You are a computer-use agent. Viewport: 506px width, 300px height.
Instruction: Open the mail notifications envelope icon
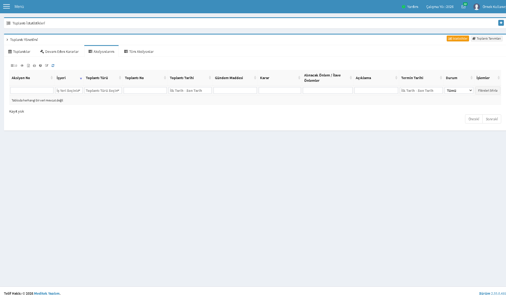click(463, 7)
